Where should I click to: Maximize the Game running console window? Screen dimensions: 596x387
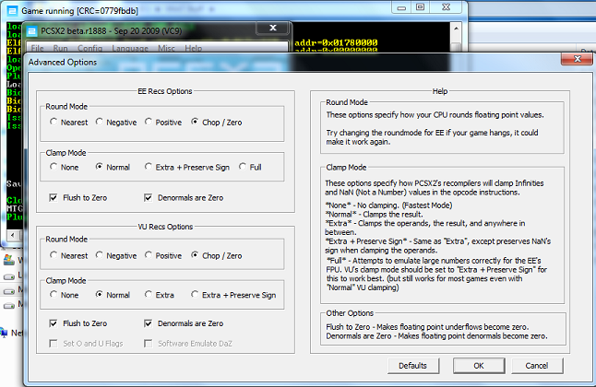420,7
